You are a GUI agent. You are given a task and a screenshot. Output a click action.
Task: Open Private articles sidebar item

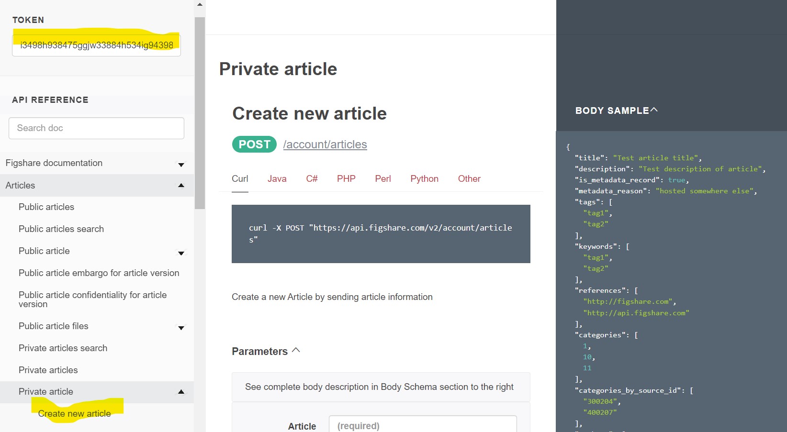point(48,370)
